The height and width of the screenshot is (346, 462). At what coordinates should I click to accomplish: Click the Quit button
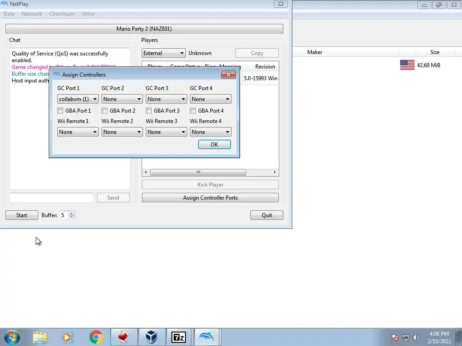[267, 215]
